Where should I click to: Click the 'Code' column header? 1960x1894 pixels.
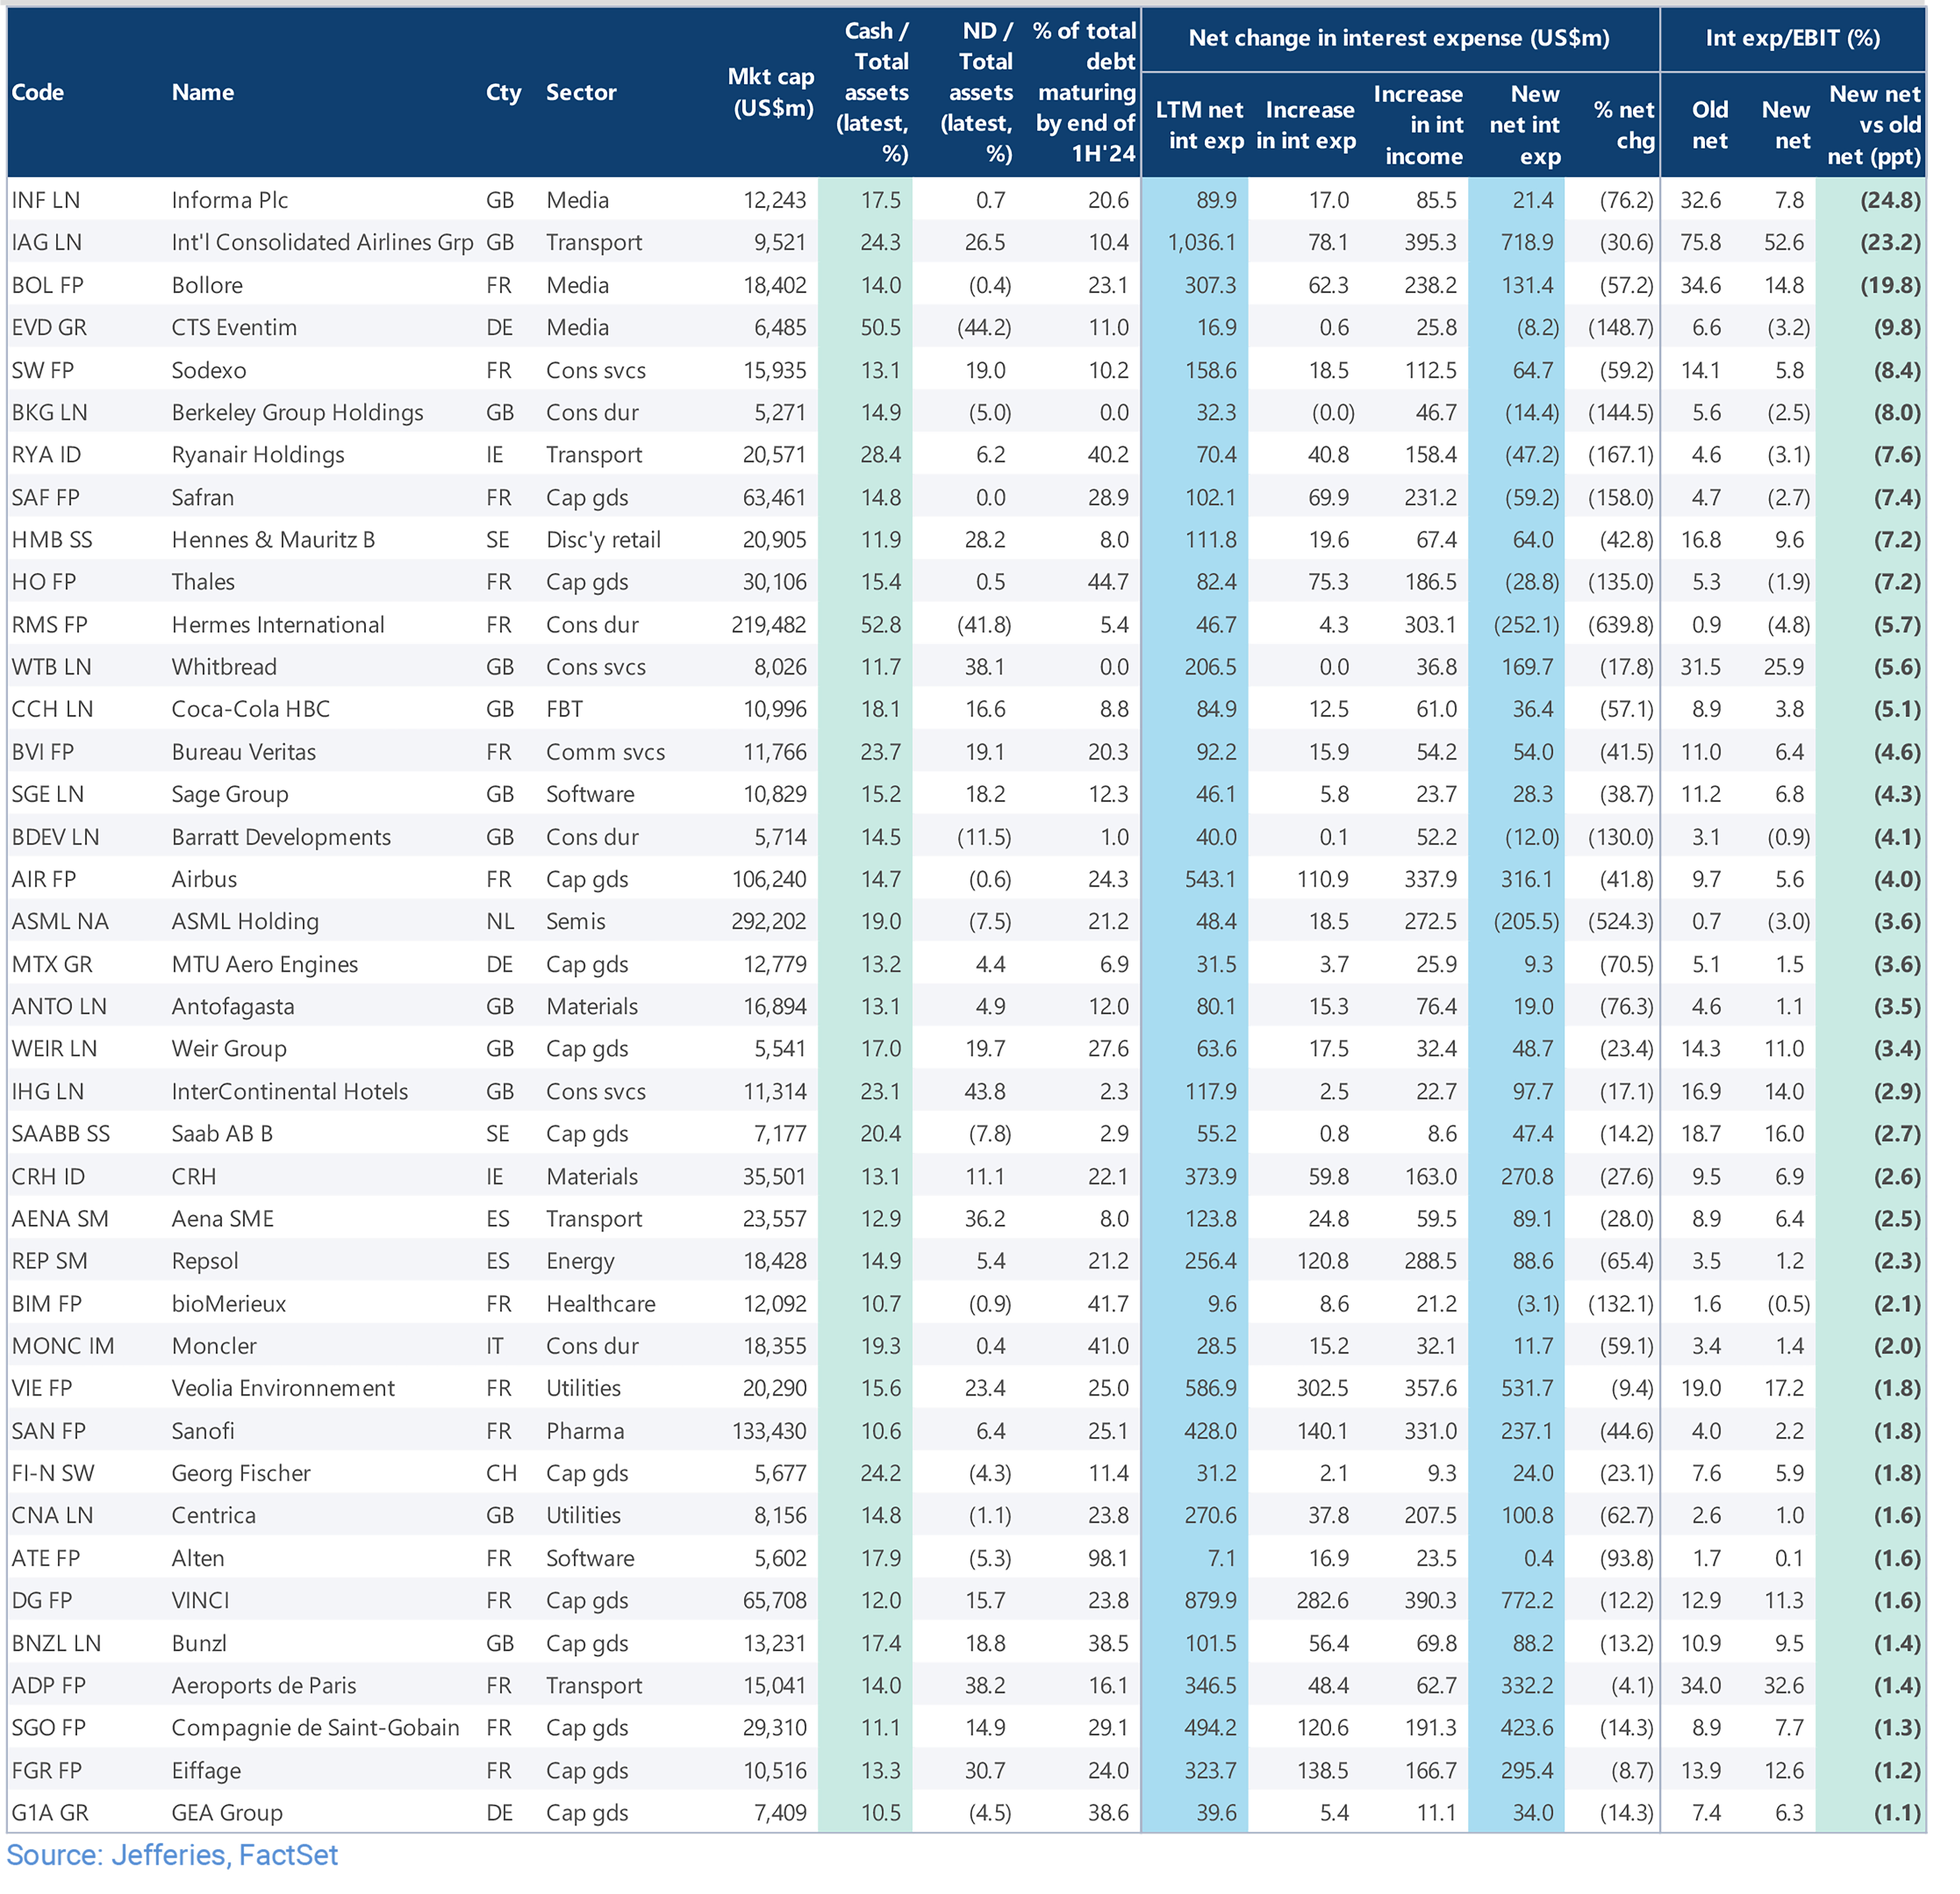[x=38, y=93]
